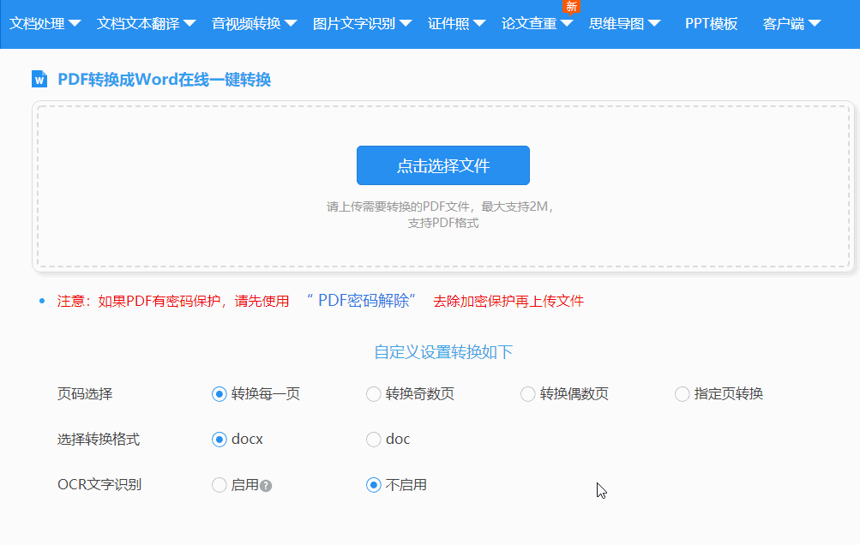This screenshot has height=545, width=860.
Task: Click the OCR help question mark icon
Action: pos(266,486)
